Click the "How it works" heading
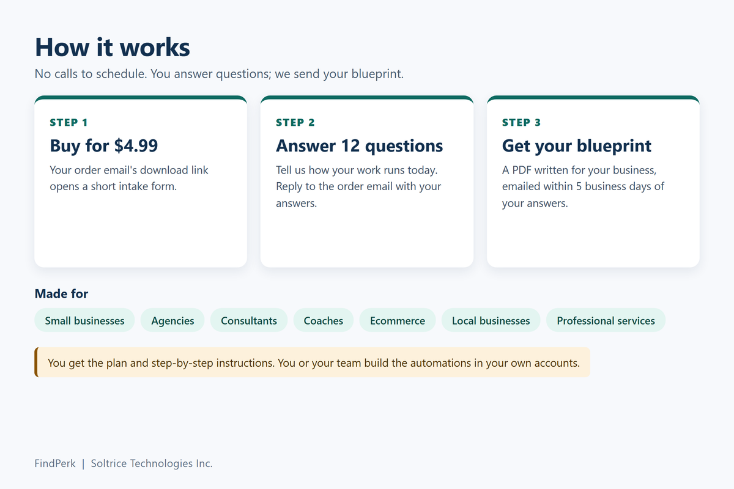 [x=113, y=47]
